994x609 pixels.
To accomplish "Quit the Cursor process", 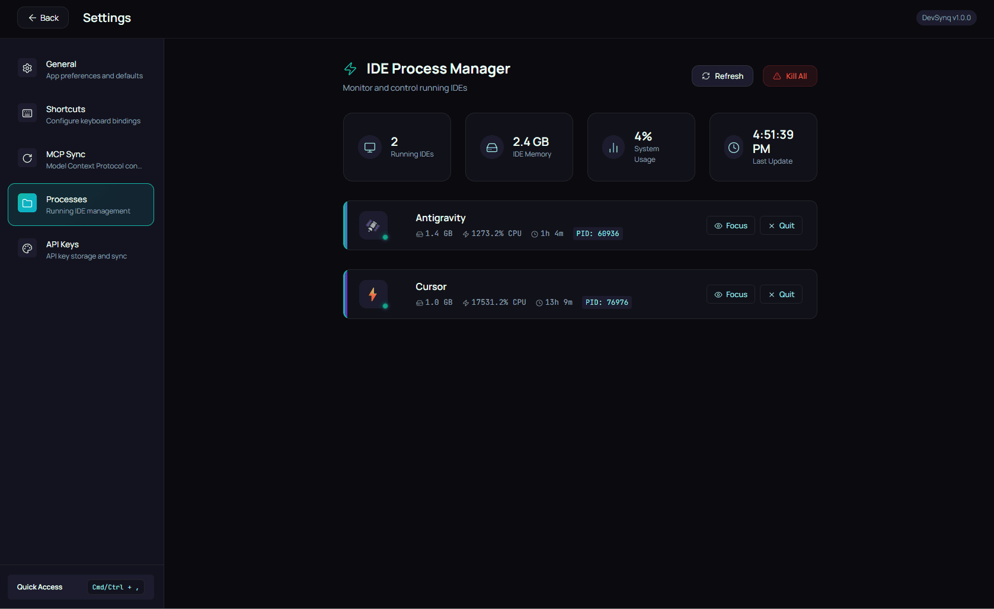I will 781,294.
